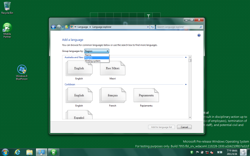
Task: Open the Action Center flag tray icon
Action: [x=197, y=152]
